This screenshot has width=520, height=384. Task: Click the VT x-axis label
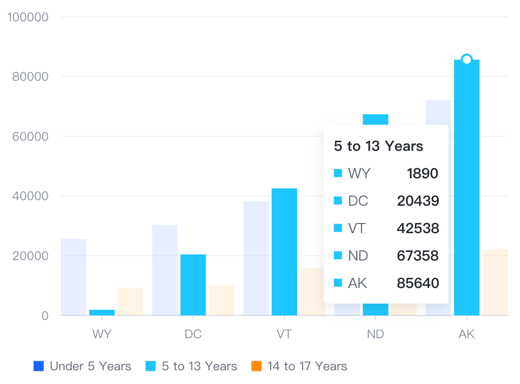coord(284,334)
